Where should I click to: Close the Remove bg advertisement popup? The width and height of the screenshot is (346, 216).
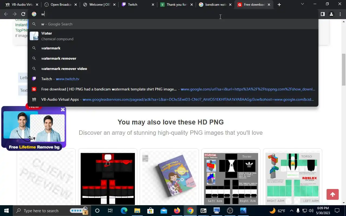(63, 109)
